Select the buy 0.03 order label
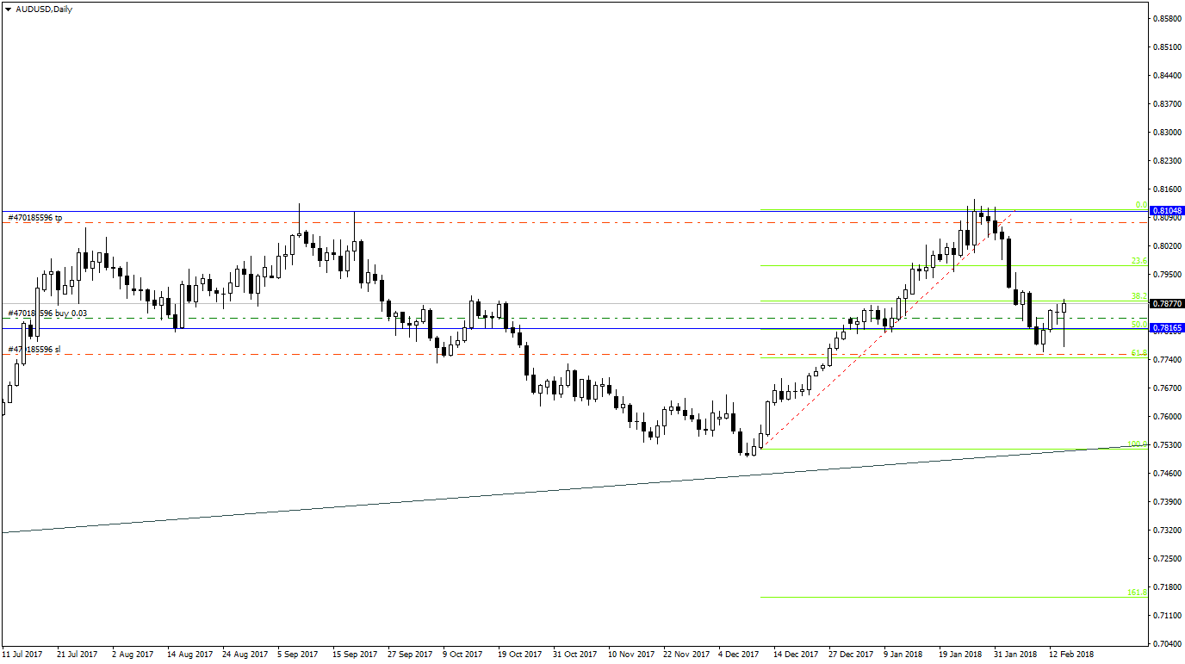Image resolution: width=1185 pixels, height=664 pixels. click(69, 313)
